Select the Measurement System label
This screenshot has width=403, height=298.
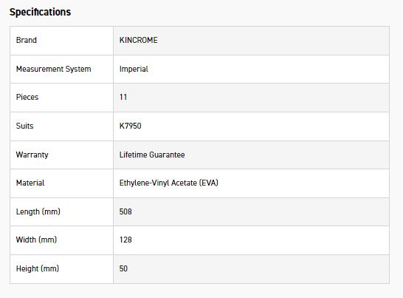[x=53, y=69]
